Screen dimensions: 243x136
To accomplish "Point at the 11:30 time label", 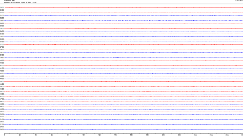I will 2,68.
